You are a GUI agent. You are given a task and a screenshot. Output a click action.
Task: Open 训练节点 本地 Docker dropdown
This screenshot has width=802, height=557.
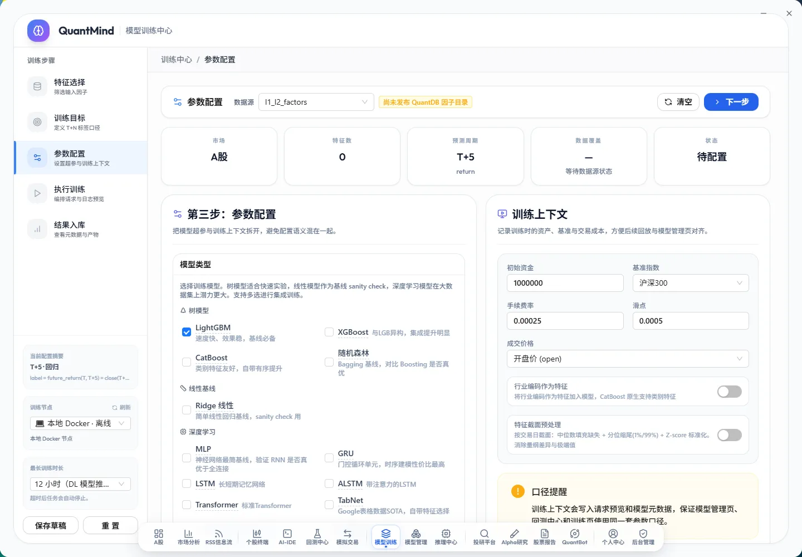pos(80,423)
